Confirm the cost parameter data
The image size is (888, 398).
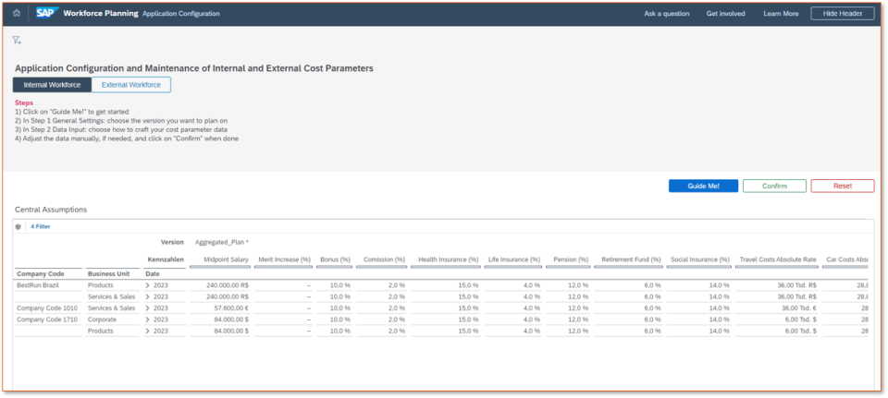(774, 186)
